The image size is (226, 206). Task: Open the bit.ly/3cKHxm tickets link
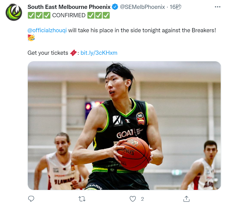pos(99,53)
